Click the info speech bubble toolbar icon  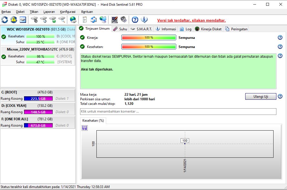click(144, 20)
